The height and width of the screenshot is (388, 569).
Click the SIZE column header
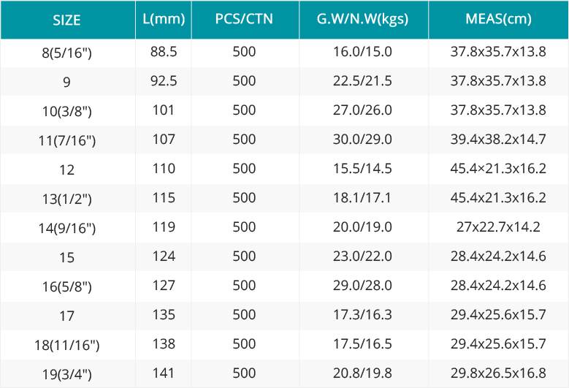(66, 20)
